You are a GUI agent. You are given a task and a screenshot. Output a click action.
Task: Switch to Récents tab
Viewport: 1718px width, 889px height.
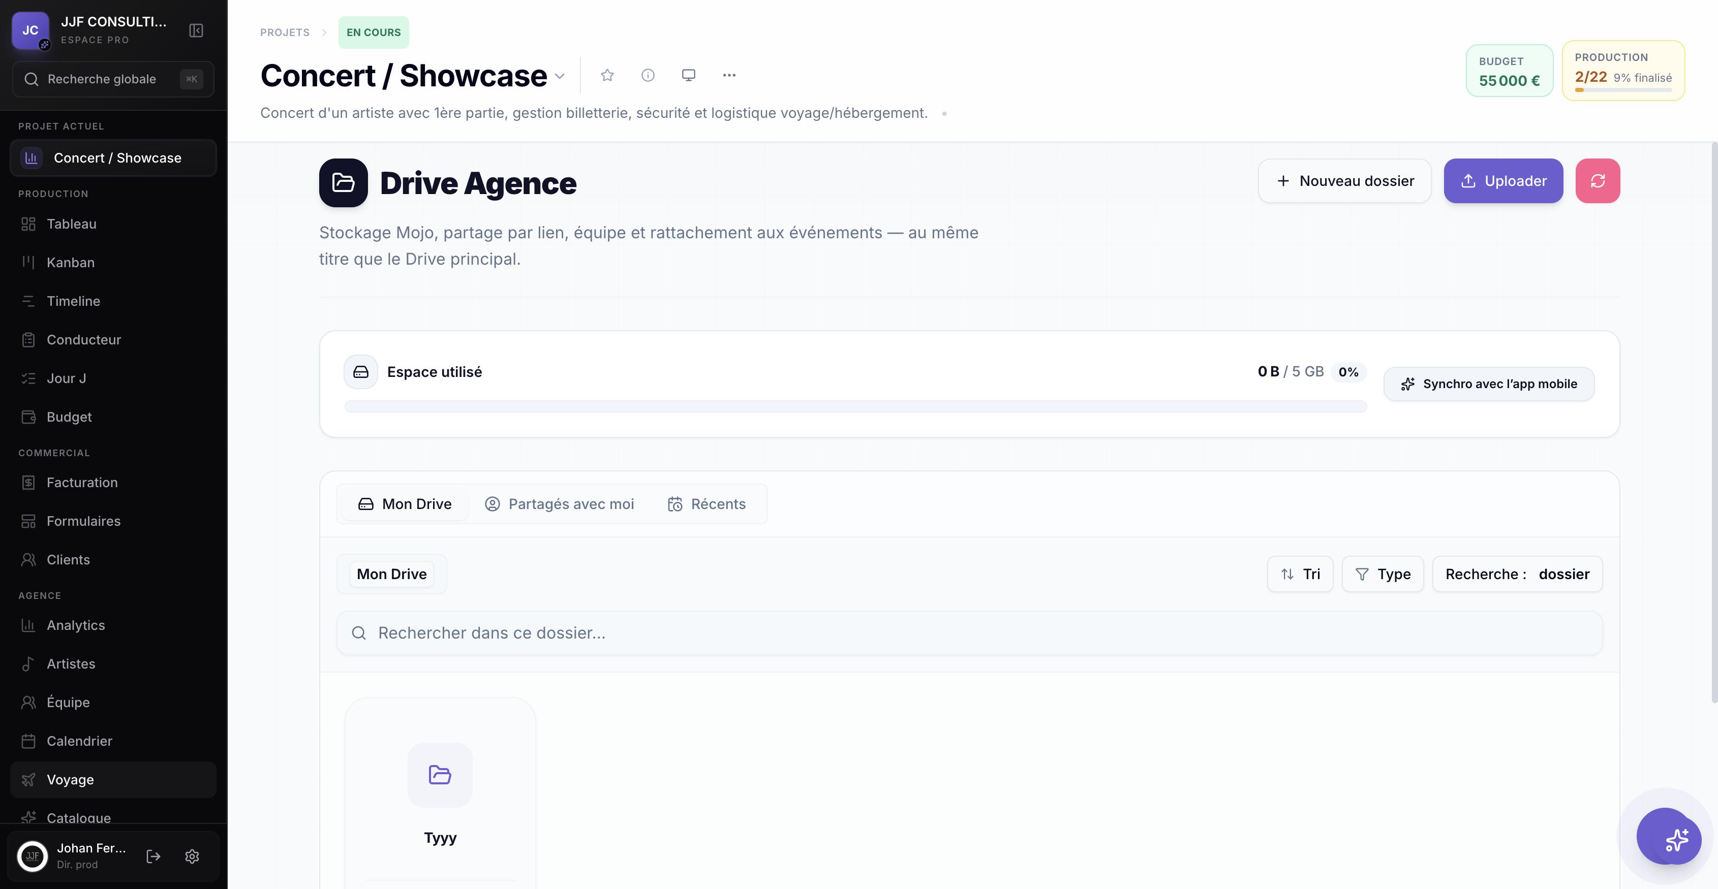(707, 504)
